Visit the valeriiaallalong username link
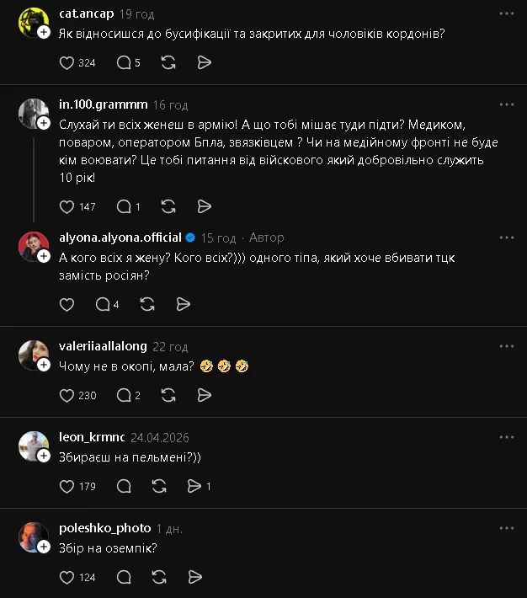Viewport: 527px width, 598px height. click(103, 346)
